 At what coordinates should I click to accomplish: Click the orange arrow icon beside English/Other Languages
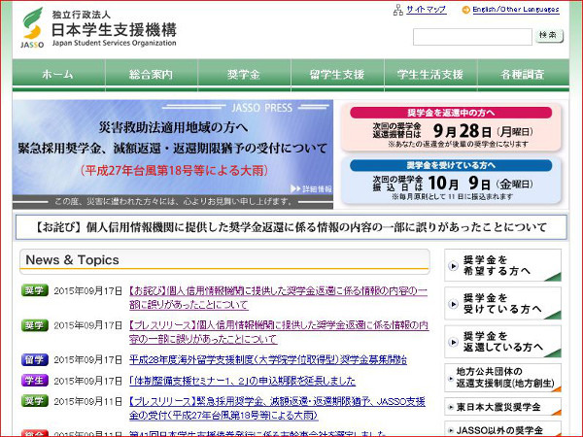point(465,10)
